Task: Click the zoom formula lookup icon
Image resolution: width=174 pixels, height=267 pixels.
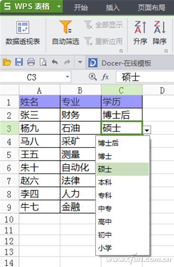Action: (x=93, y=77)
